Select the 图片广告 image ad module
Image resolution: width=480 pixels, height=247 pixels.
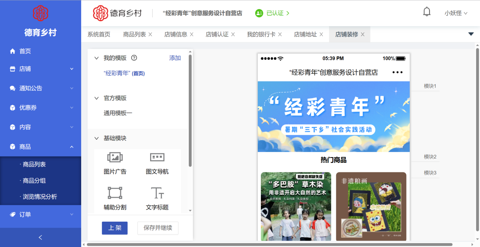[x=115, y=163]
